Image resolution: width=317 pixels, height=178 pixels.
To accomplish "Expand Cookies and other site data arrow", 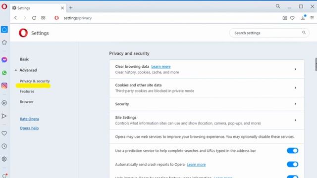I will 295,88.
